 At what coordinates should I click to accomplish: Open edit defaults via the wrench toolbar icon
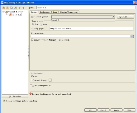pos(16,8)
